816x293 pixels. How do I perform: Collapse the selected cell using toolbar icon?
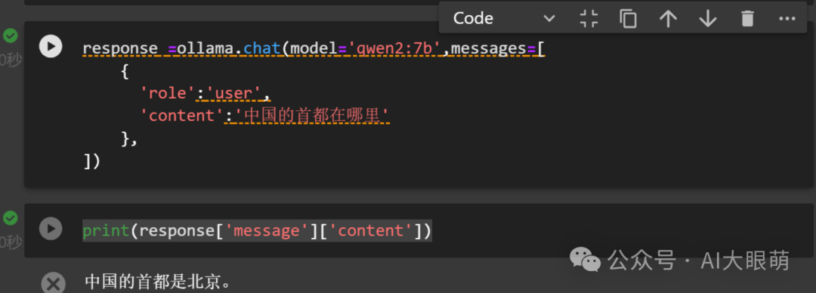[589, 19]
